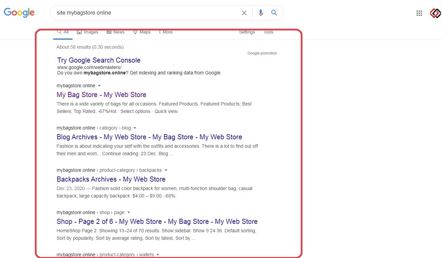Expand dropdown arrow beside product-category › wallets URL
Image resolution: width=442 pixels, height=258 pixels.
(x=158, y=255)
